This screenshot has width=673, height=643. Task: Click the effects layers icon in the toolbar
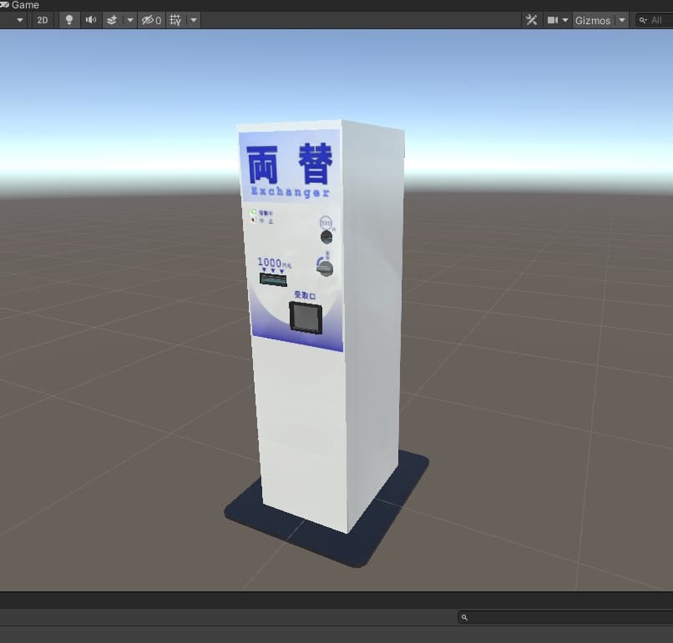pyautogui.click(x=112, y=20)
